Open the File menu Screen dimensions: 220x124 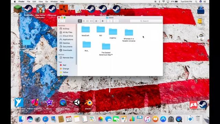[x=29, y=1]
